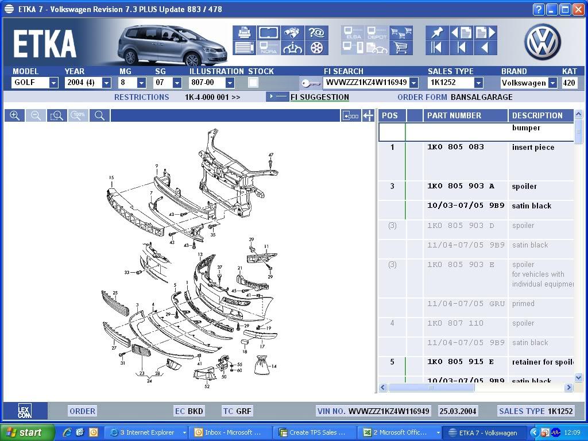Image resolution: width=588 pixels, height=441 pixels.
Task: Click the screen frame icon in toolbar
Action: tap(269, 33)
